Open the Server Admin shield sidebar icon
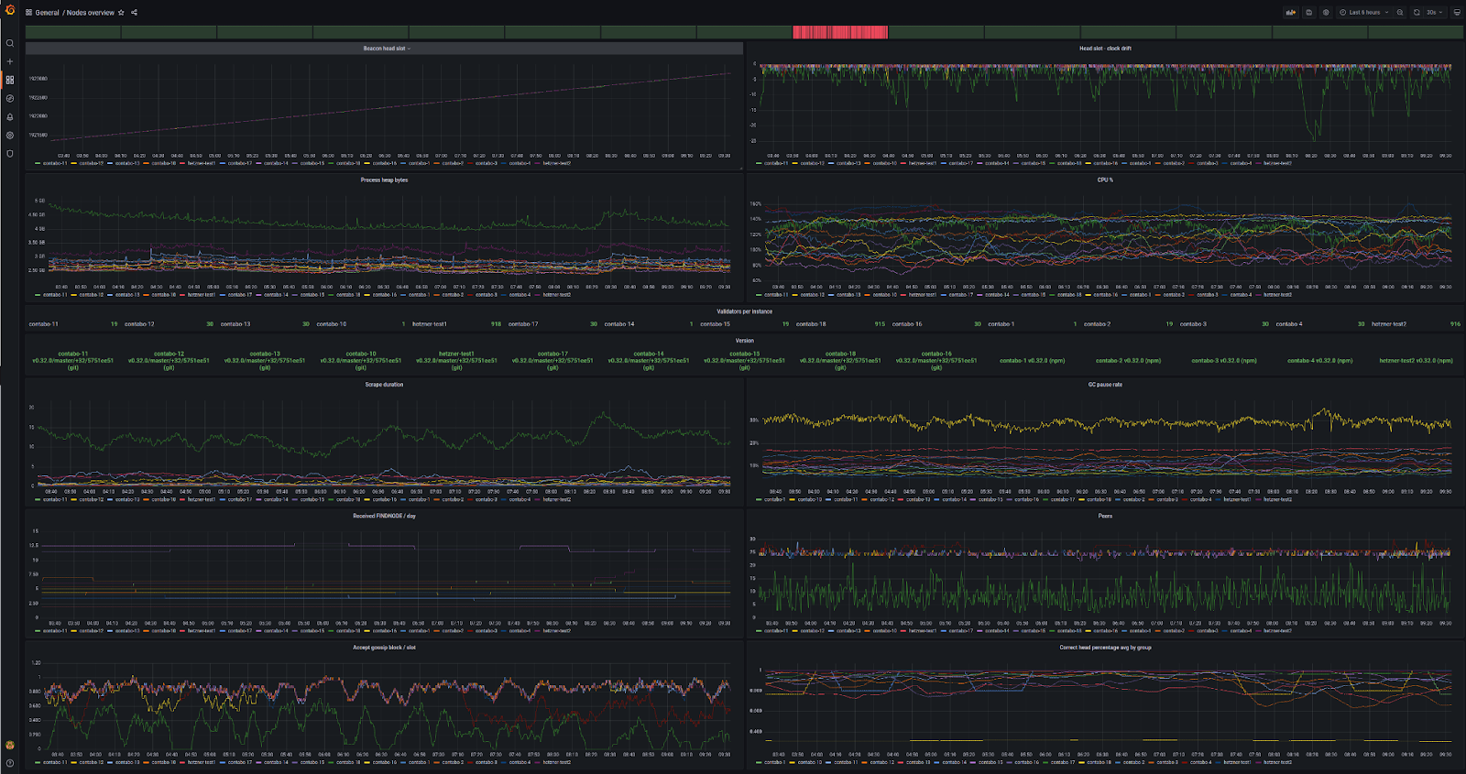1466x774 pixels. (x=10, y=153)
